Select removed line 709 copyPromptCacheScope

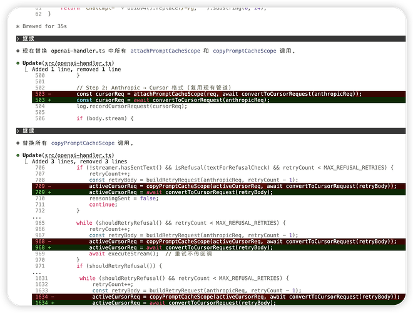tap(218, 187)
